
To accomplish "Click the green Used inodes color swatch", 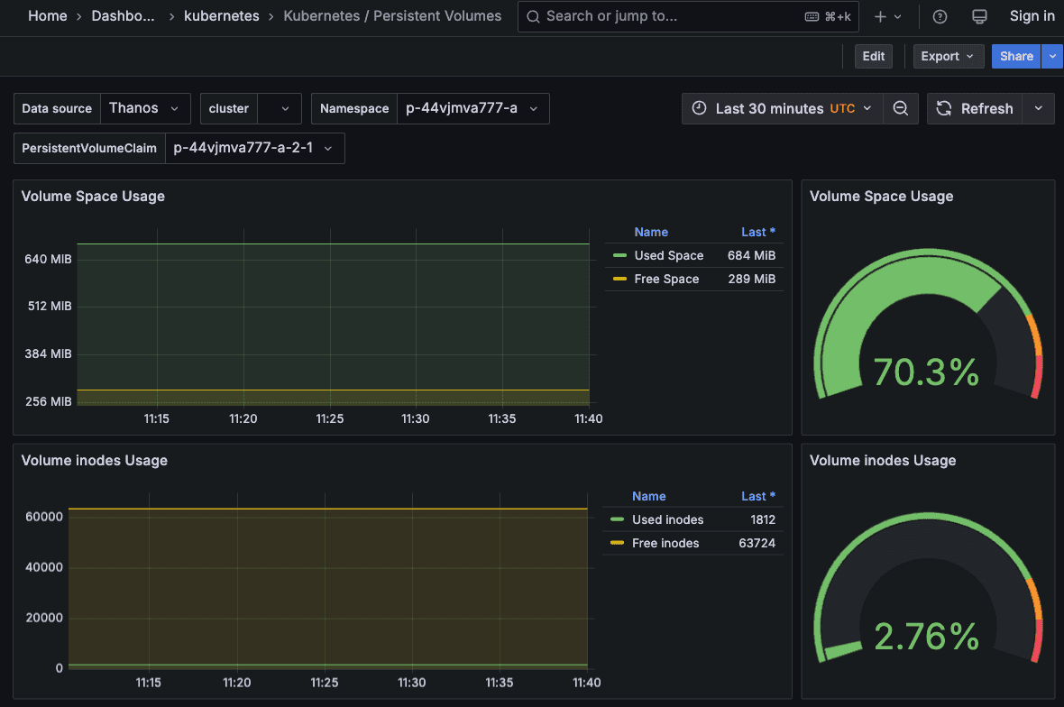I will click(x=617, y=519).
